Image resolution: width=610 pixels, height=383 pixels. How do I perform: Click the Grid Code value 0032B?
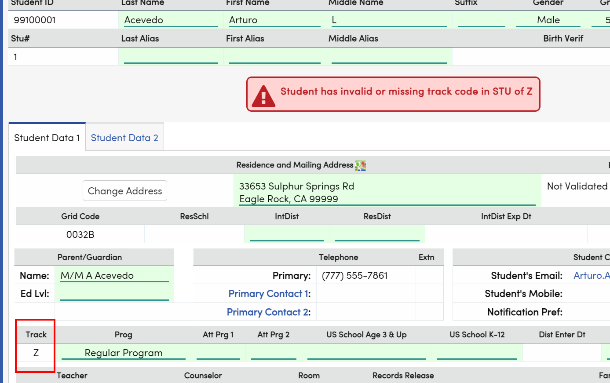click(x=80, y=234)
